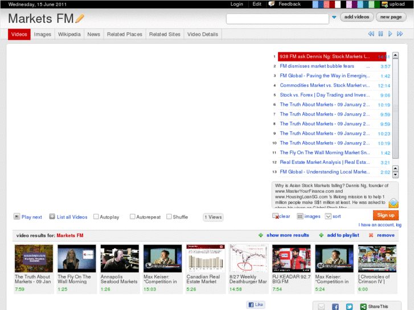Viewport: 414px width, 310px height.
Task: Enable the Shuffle checkbox
Action: click(169, 217)
